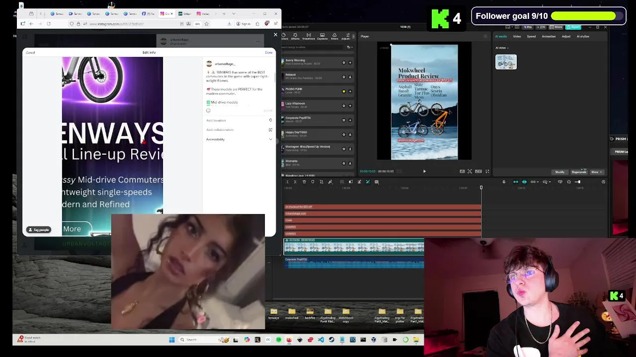Add PASSO FUNK track to timeline
The width and height of the screenshot is (636, 357).
point(350,91)
